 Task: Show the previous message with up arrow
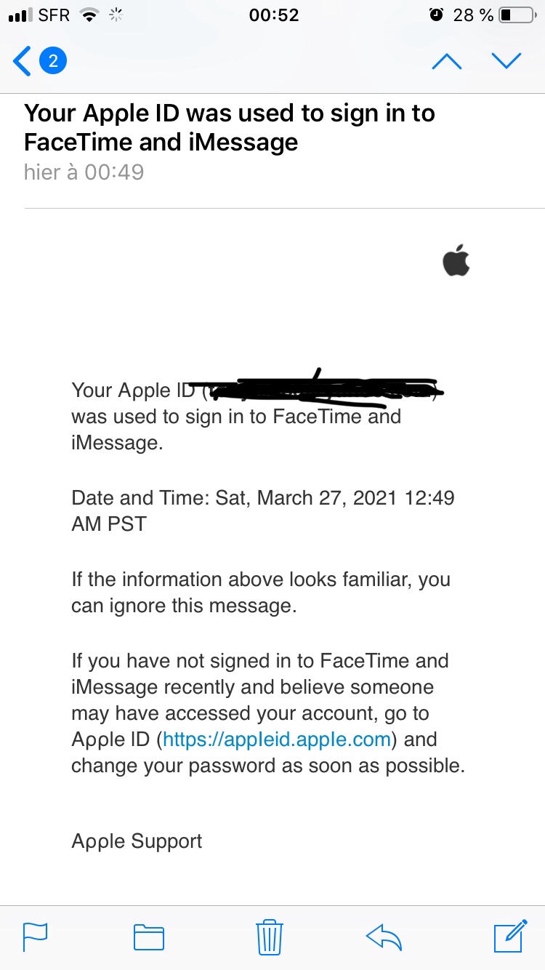coord(446,61)
